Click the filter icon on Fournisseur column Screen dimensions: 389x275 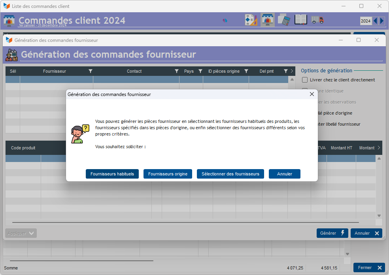click(x=91, y=71)
